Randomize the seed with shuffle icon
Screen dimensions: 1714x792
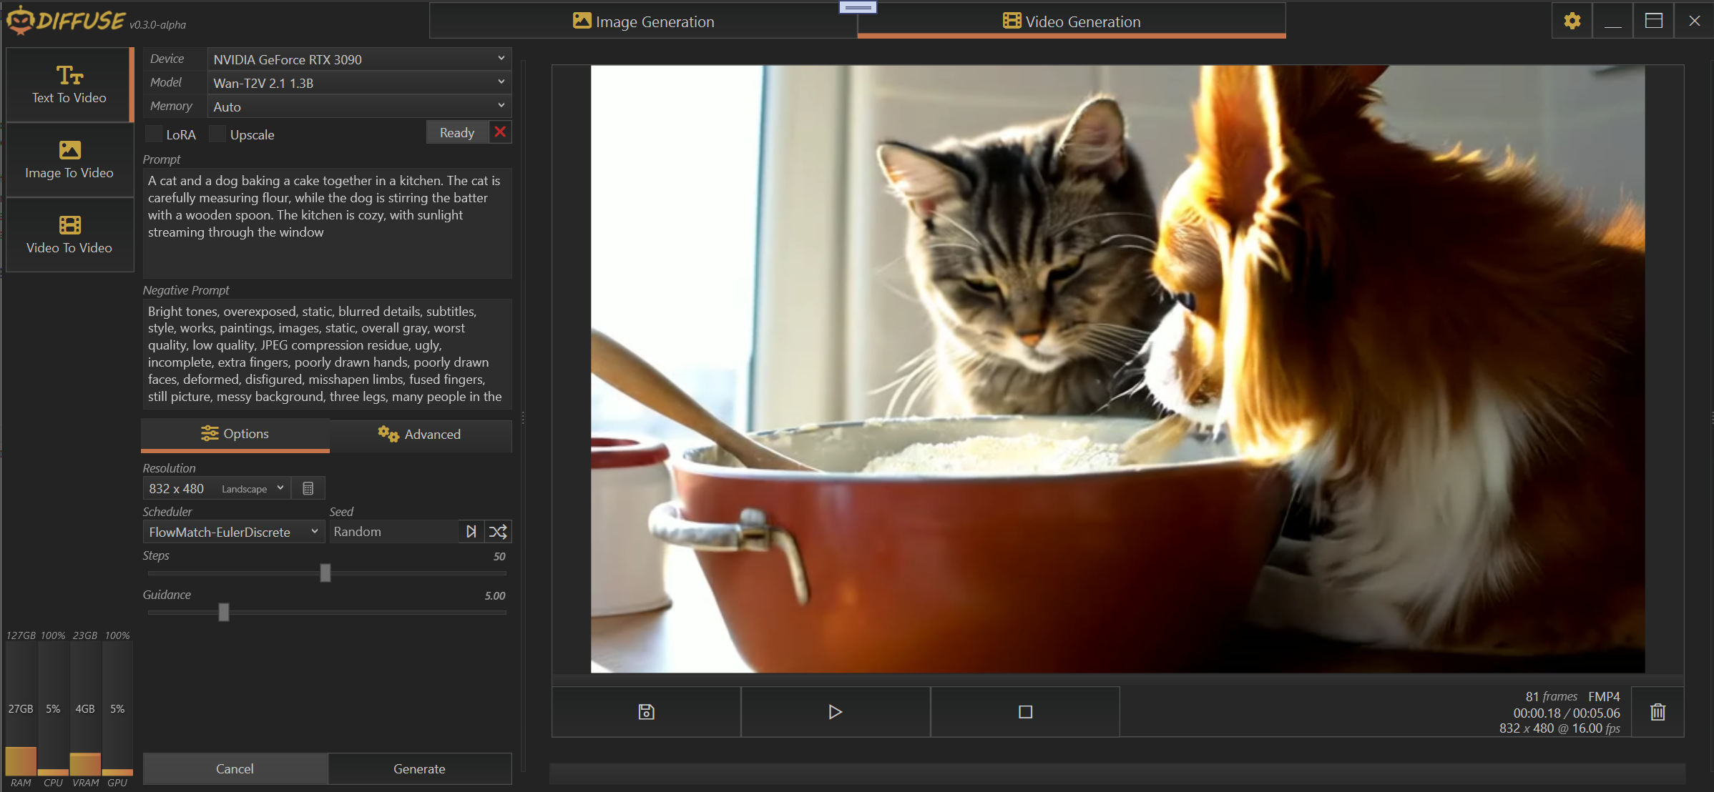point(498,532)
